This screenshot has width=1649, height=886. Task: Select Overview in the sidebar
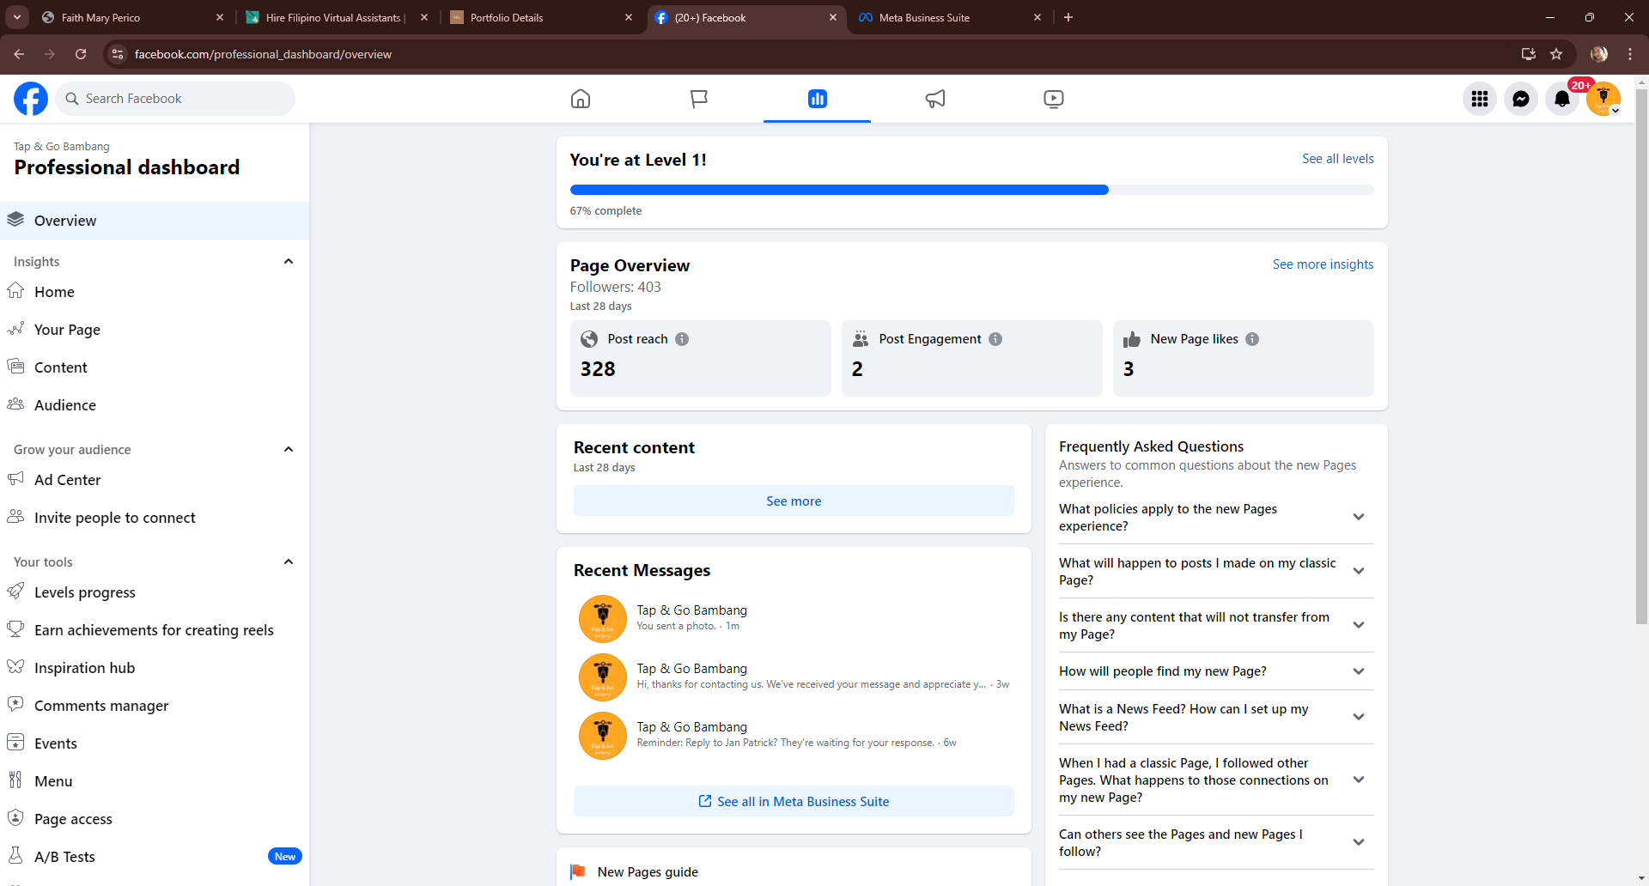(155, 221)
